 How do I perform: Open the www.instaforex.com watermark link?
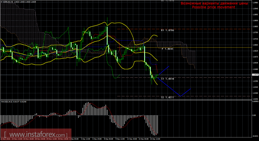pyautogui.click(x=36, y=134)
